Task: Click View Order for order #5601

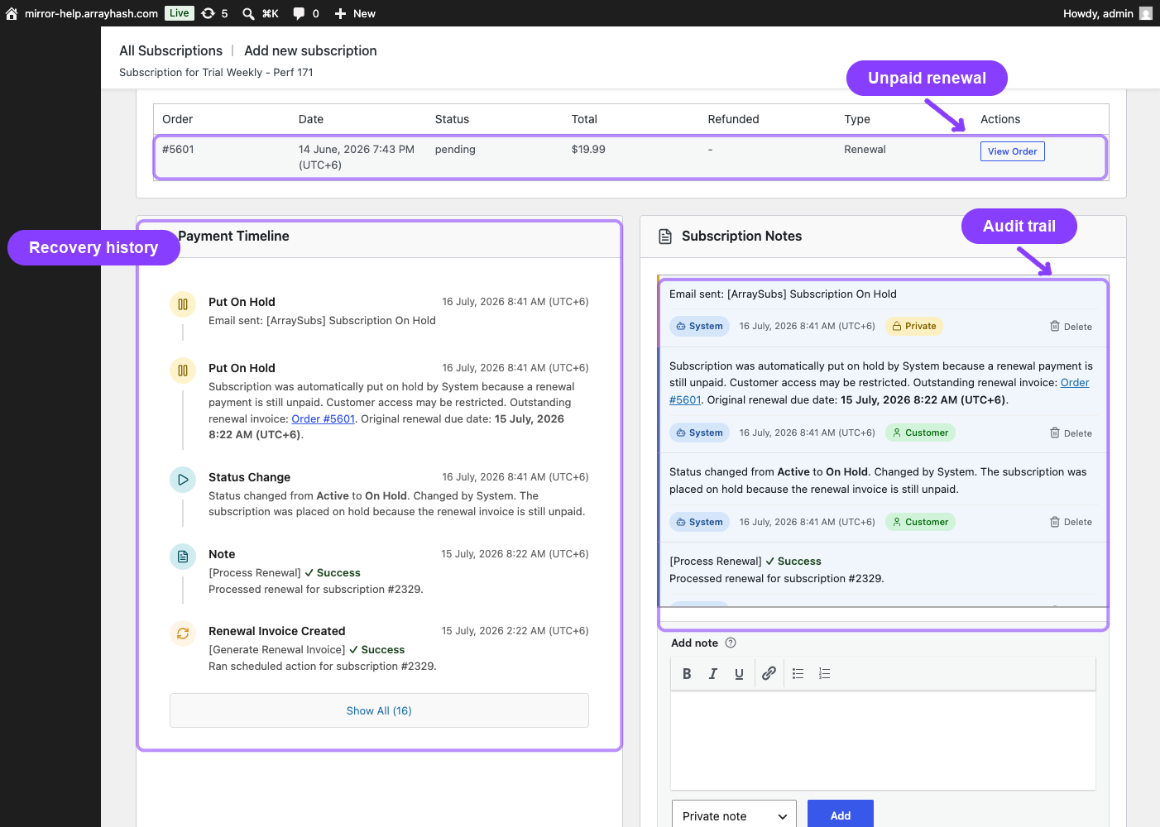Action: 1013,151
